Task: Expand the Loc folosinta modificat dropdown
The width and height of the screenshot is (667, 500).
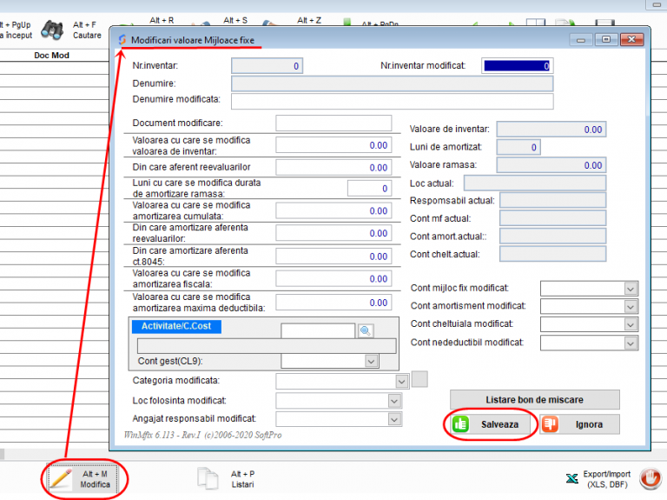Action: pyautogui.click(x=394, y=400)
